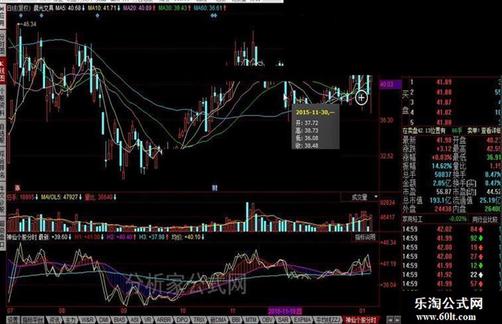
Task: Click the MA30: 39.43 indicator label
Action: click(174, 7)
